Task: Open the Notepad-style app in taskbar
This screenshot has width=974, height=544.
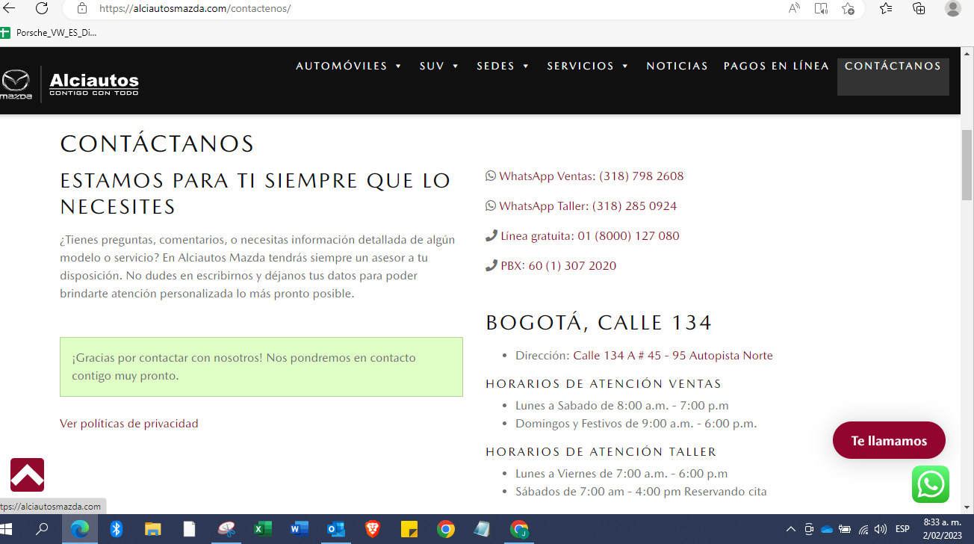Action: (x=483, y=529)
